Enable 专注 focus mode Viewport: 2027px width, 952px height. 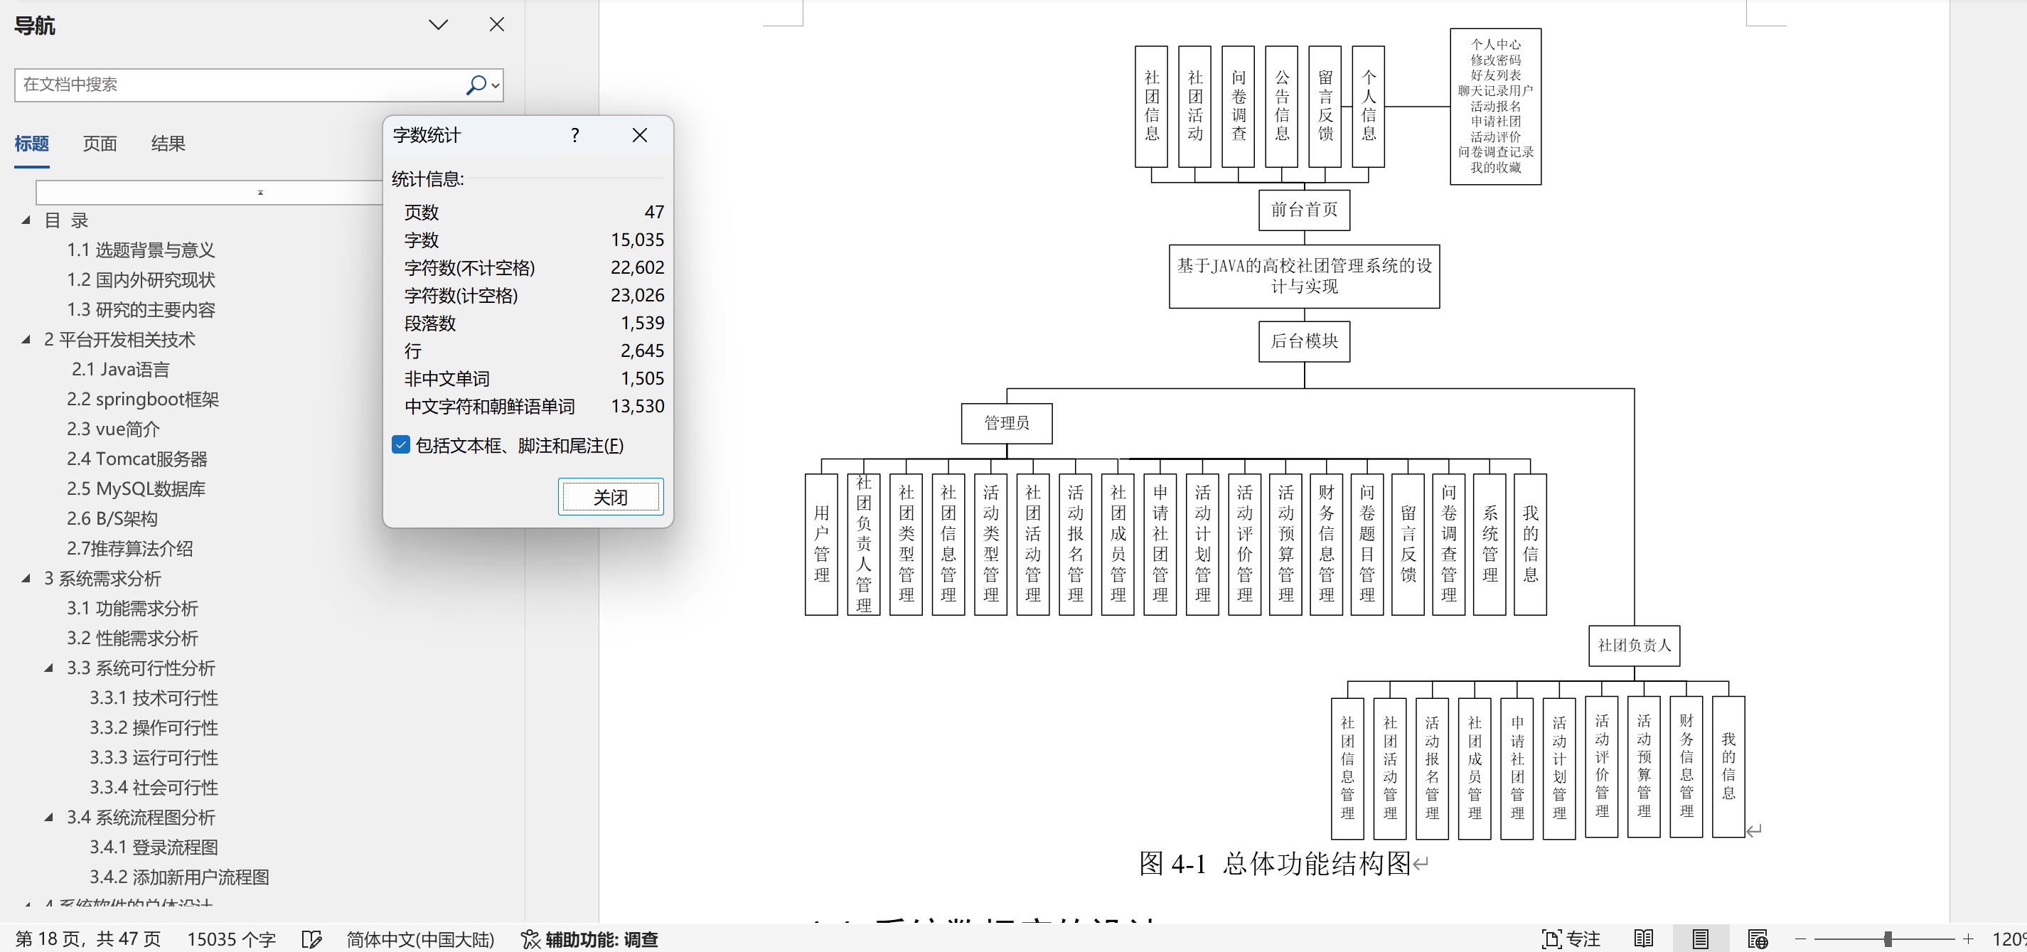[1571, 939]
